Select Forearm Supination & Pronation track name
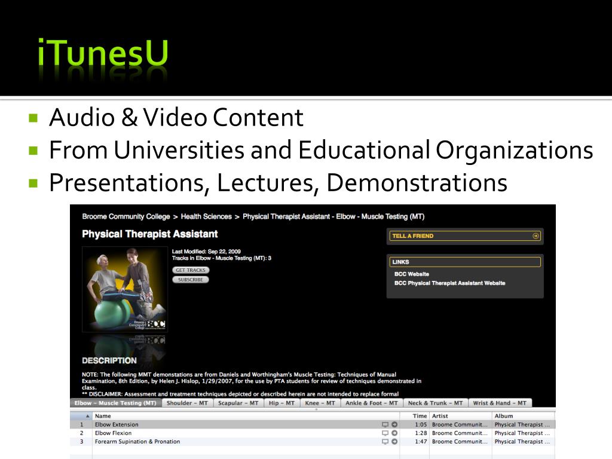 pyautogui.click(x=137, y=442)
